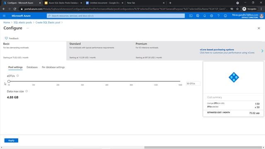Switch to the Databases tab
The image size is (265, 149).
tap(32, 67)
